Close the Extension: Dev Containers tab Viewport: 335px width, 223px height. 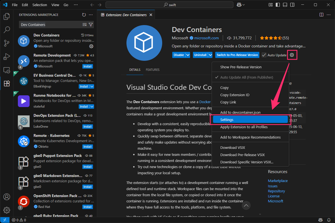(x=151, y=15)
